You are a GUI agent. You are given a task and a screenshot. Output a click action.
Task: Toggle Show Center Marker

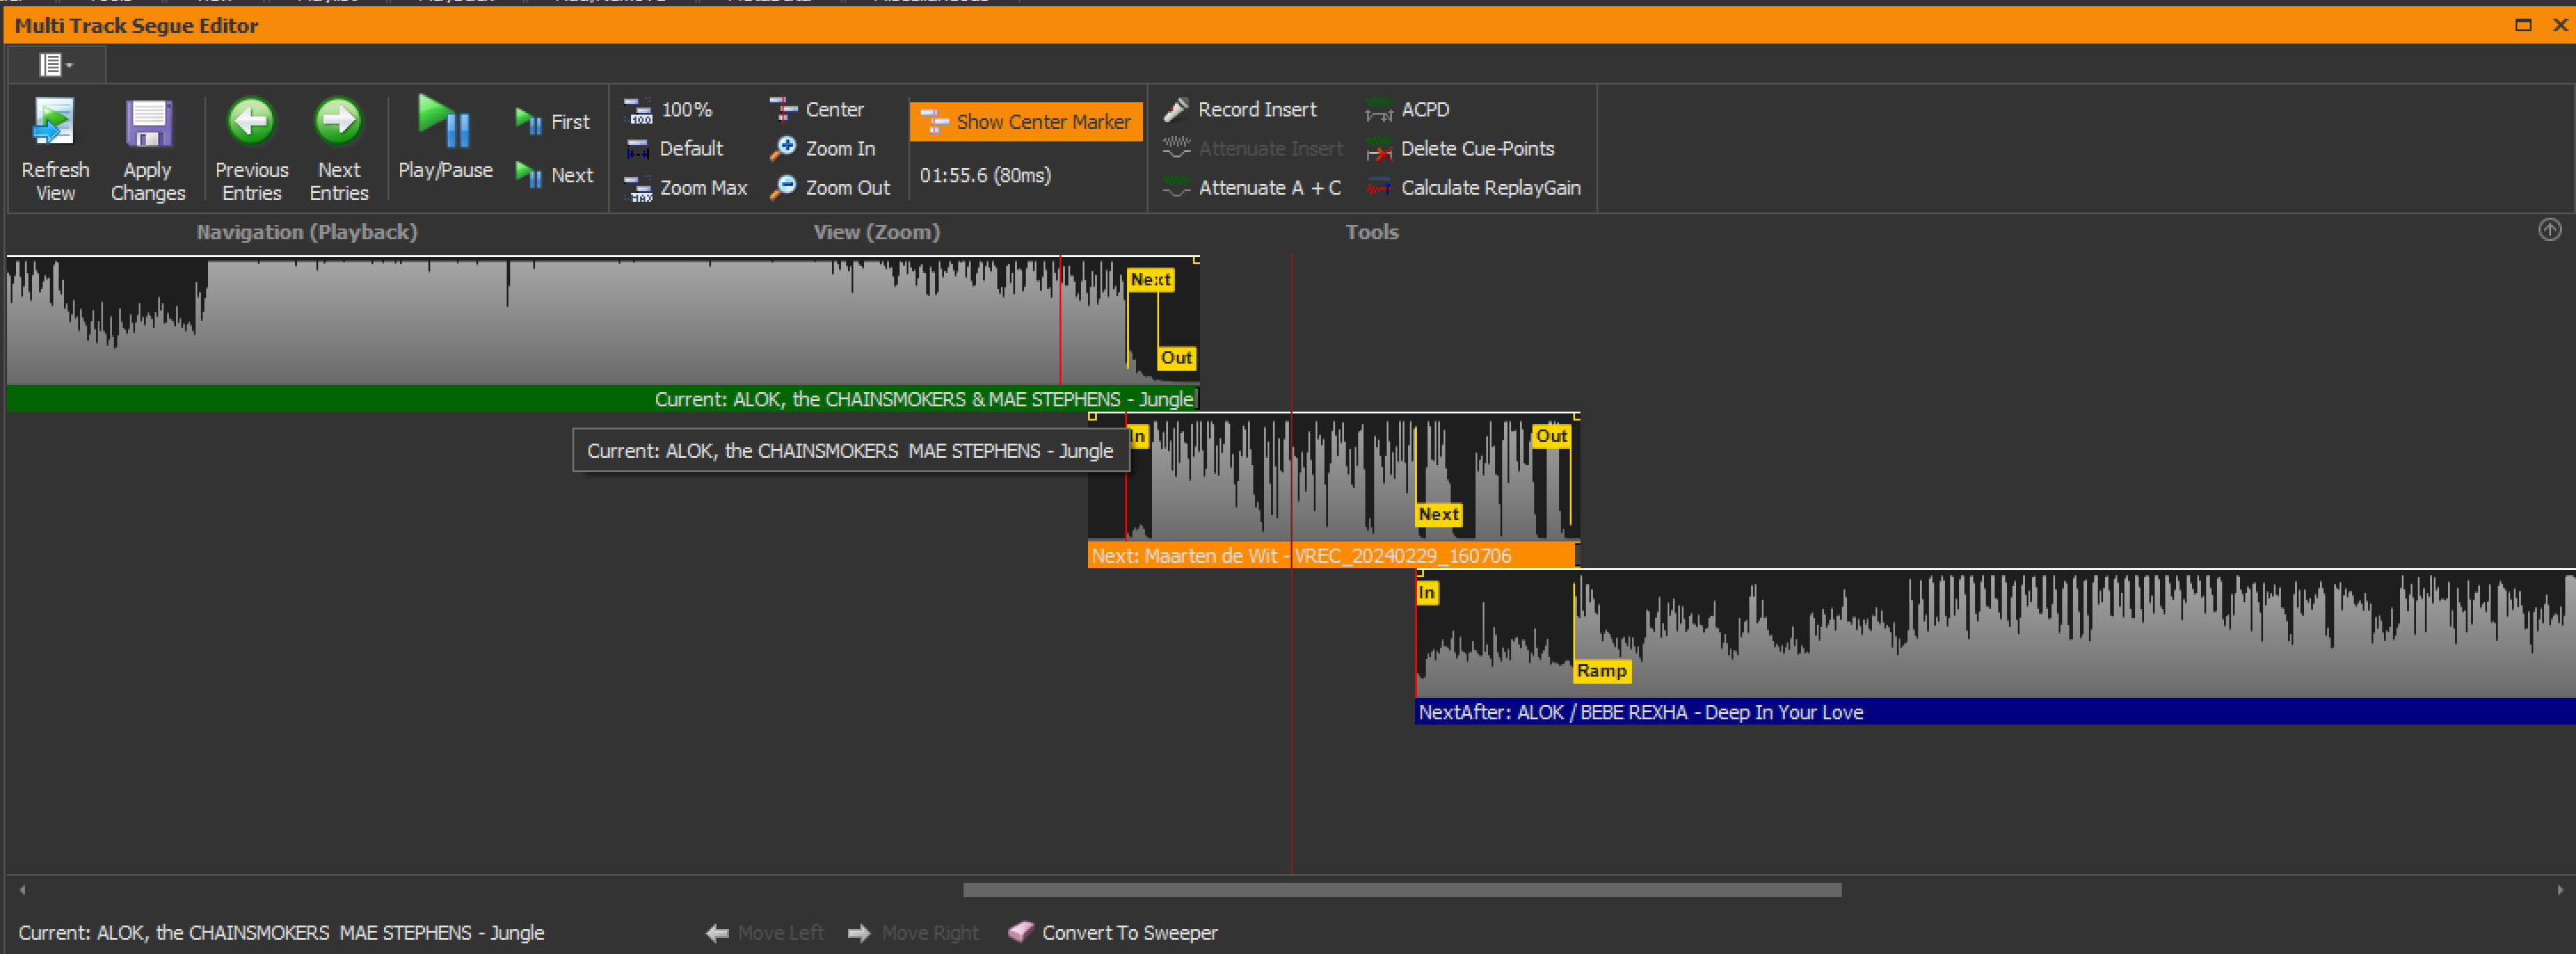click(x=1026, y=122)
